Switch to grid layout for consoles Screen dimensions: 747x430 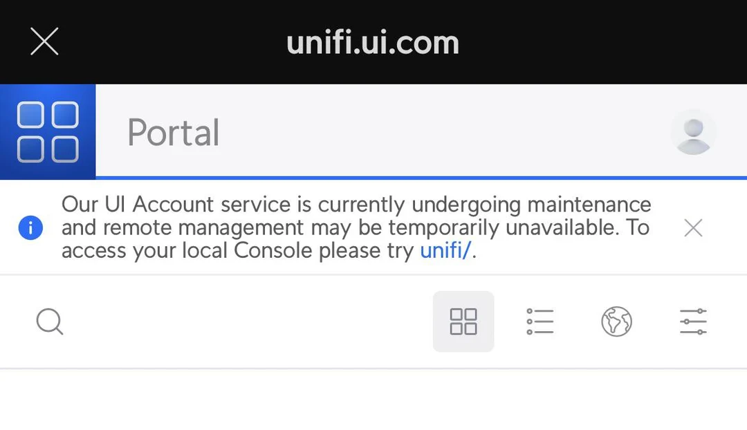coord(463,321)
